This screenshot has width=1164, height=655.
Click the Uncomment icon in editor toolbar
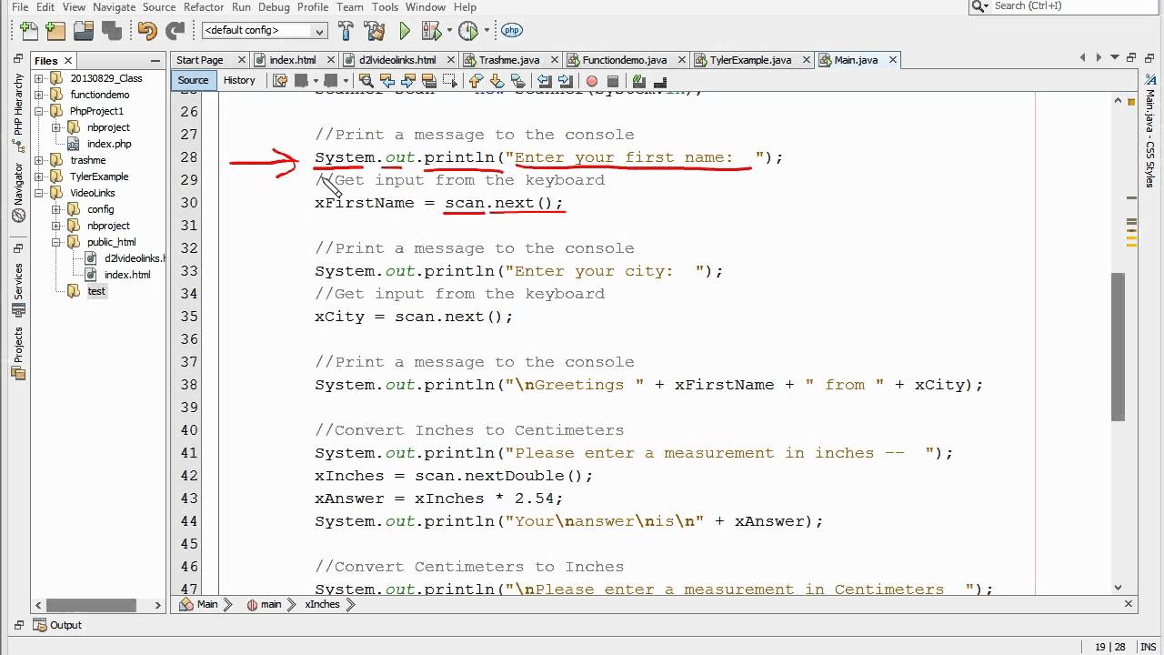[x=661, y=80]
